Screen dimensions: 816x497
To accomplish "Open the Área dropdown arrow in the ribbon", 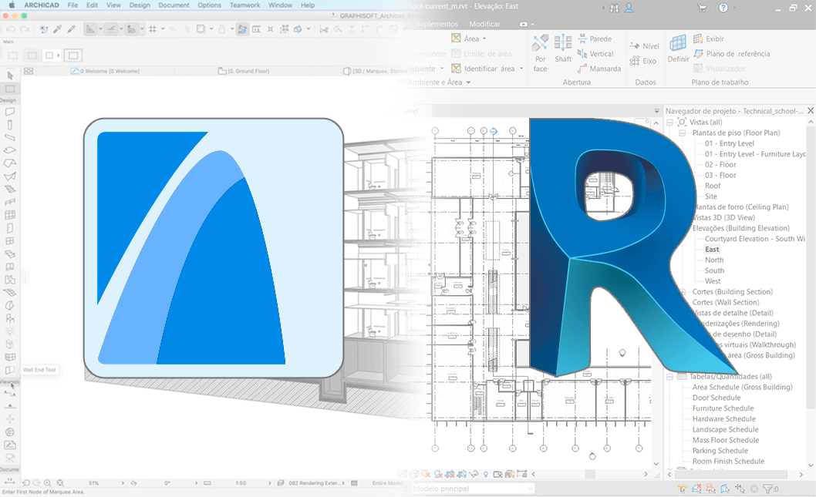I will (484, 39).
